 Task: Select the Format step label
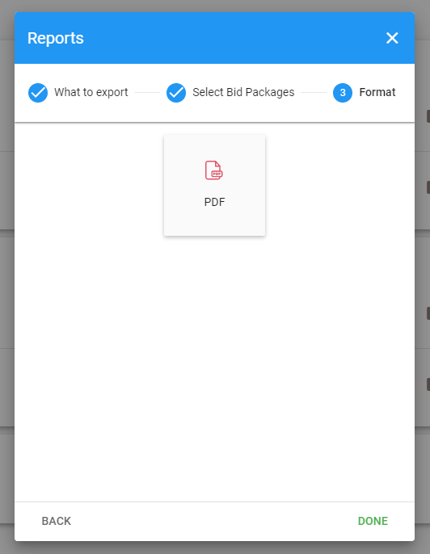(x=377, y=92)
